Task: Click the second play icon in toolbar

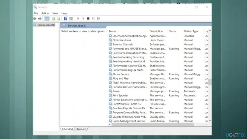Action: pos(83,18)
